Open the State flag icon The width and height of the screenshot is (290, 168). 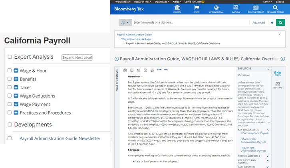[197, 9]
